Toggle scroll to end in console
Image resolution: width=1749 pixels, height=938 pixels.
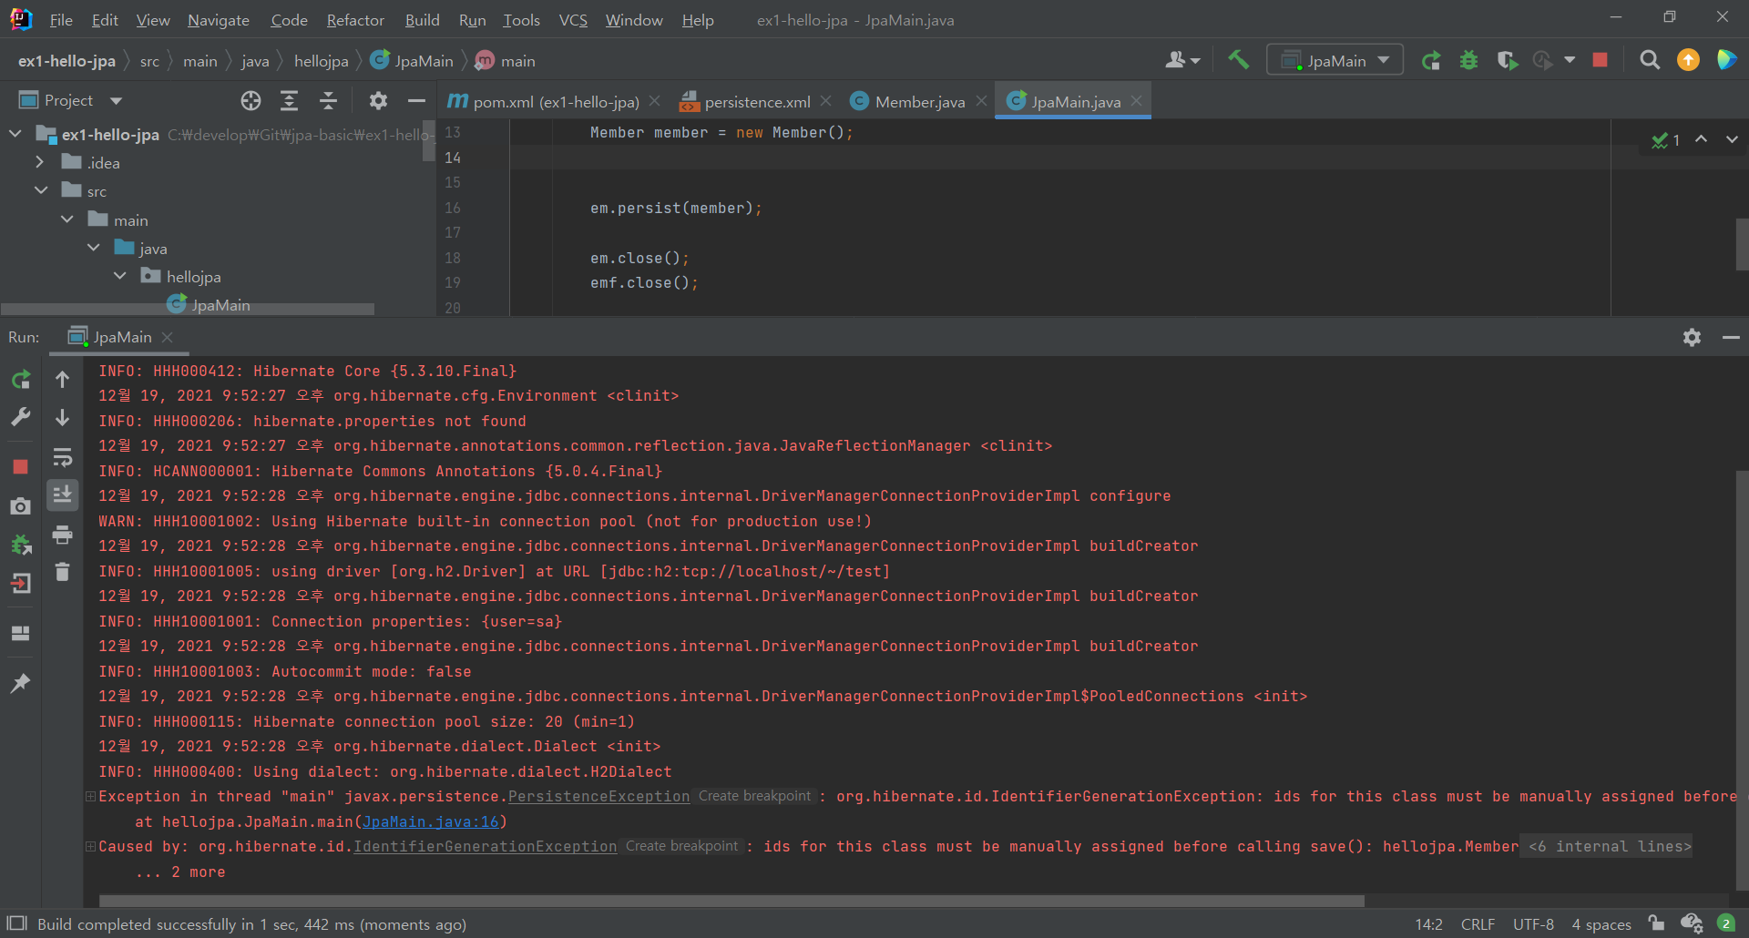tap(62, 494)
